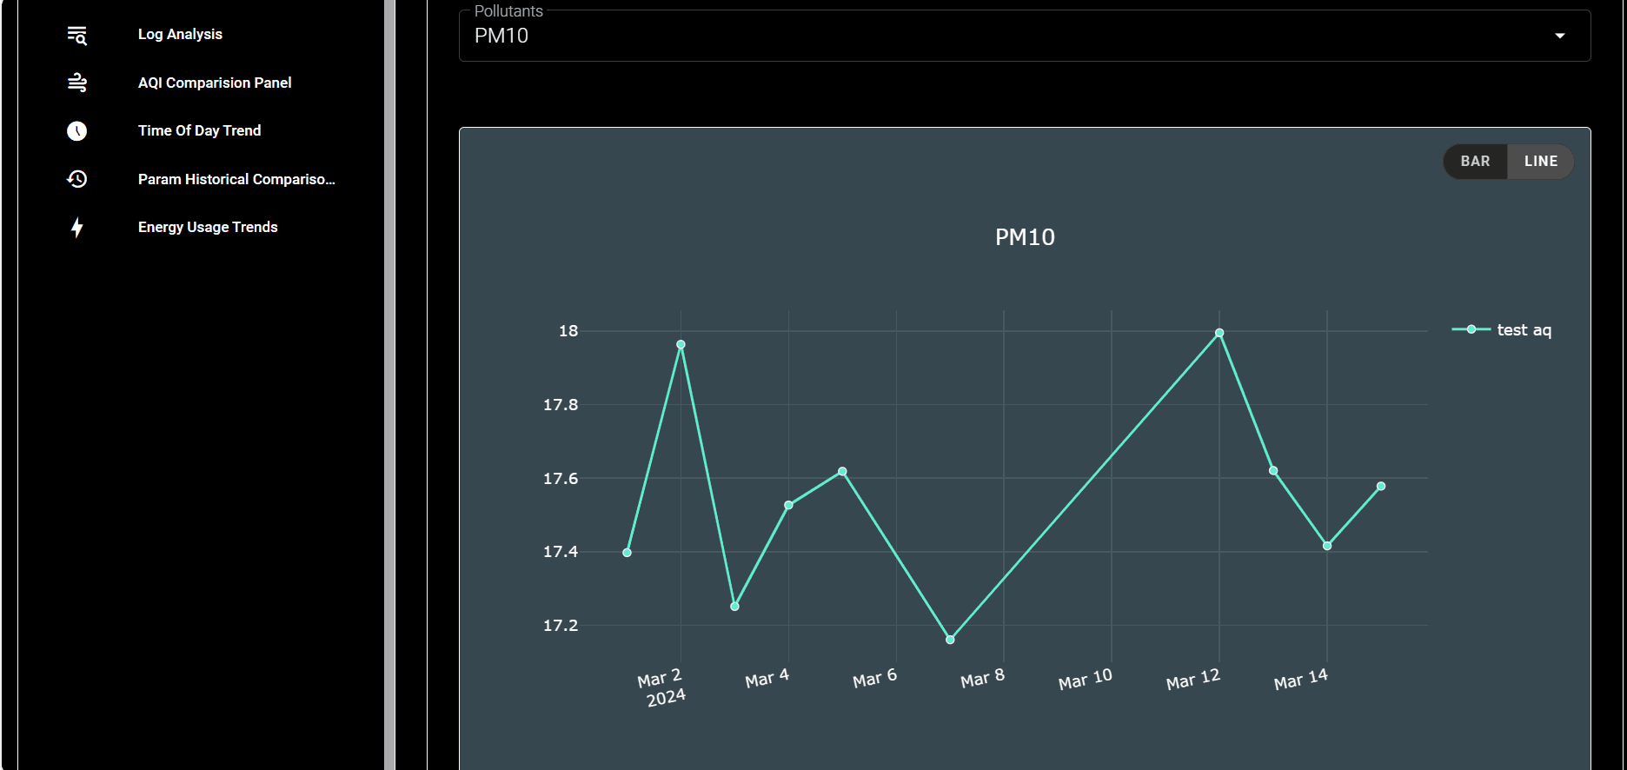Switch chart to BAR view
This screenshot has height=770, width=1627.
point(1475,162)
